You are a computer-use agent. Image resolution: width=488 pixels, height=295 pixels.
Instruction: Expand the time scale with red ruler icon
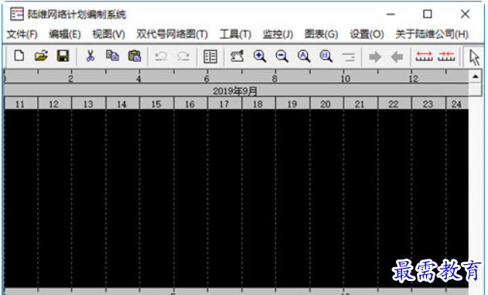[x=424, y=57]
